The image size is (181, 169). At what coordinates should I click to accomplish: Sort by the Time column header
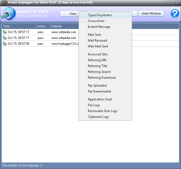(x=19, y=26)
